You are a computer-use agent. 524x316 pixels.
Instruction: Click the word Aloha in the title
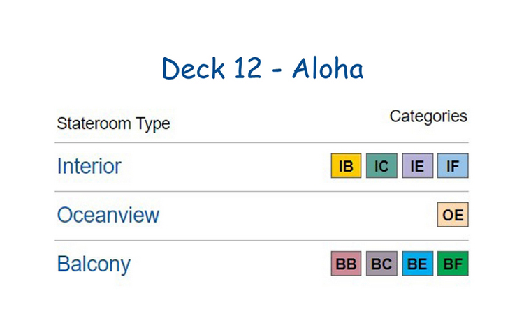coord(328,68)
